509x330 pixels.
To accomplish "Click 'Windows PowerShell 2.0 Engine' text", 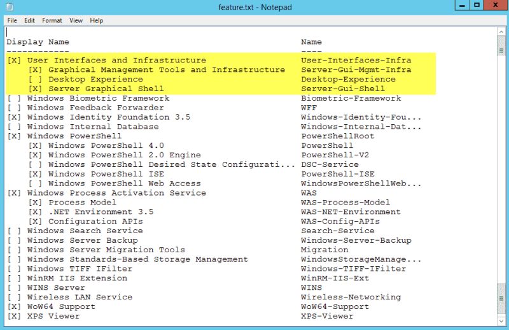I will pyautogui.click(x=125, y=155).
